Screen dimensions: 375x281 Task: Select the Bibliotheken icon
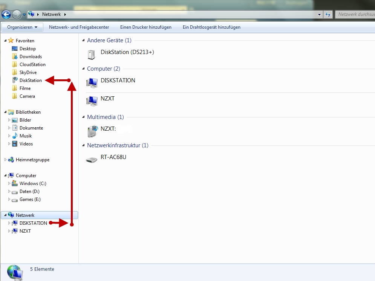[x=11, y=112]
